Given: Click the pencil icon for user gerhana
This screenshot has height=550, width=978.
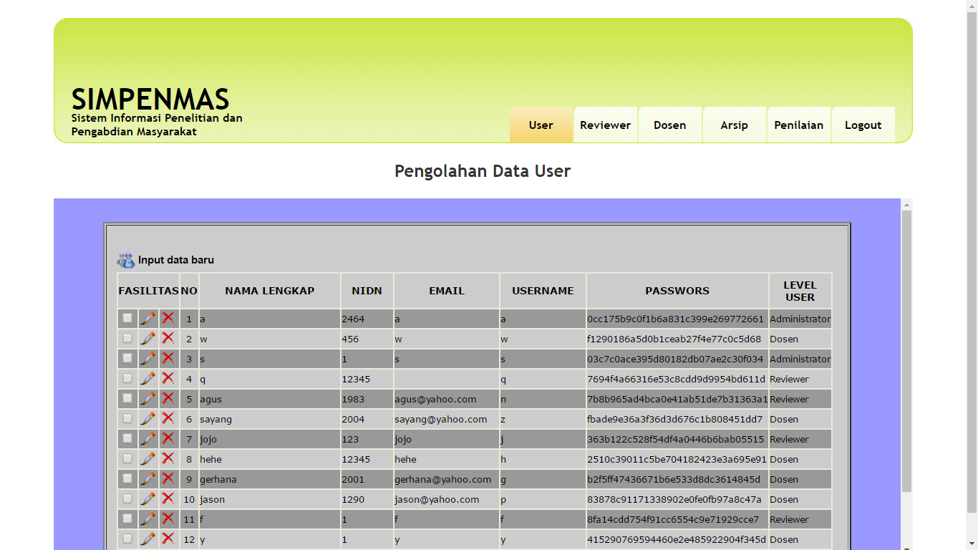Looking at the screenshot, I should tap(148, 479).
